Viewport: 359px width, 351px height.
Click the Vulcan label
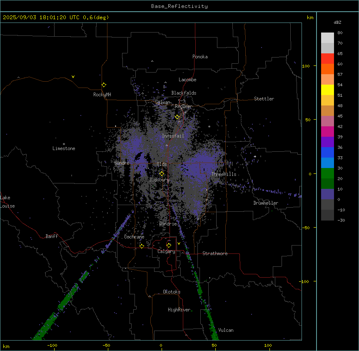[x=226, y=330]
